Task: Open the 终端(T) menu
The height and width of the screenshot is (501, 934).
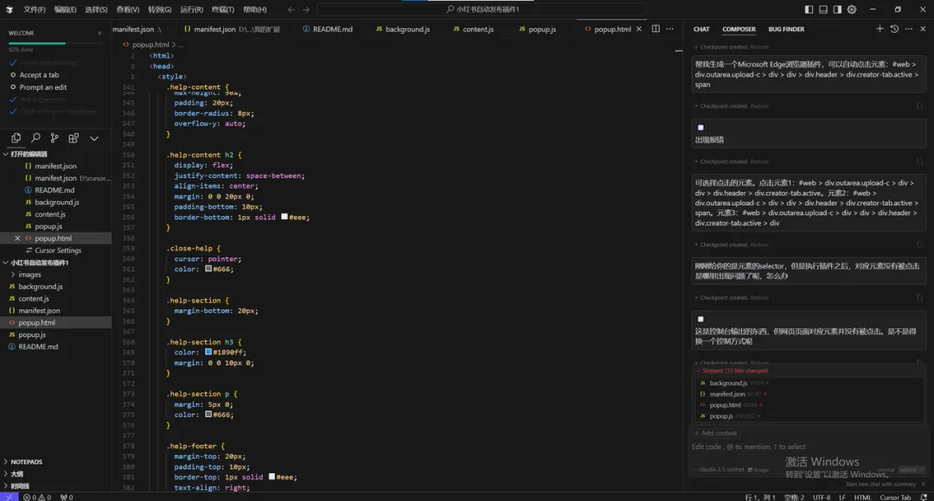Action: coord(223,10)
